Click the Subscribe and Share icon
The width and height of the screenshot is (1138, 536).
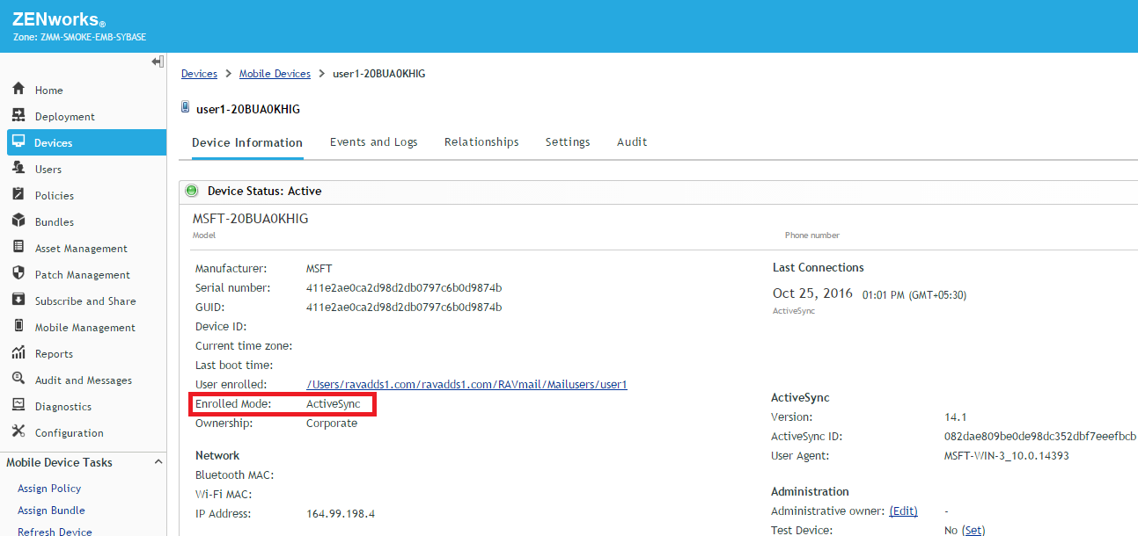pyautogui.click(x=18, y=301)
